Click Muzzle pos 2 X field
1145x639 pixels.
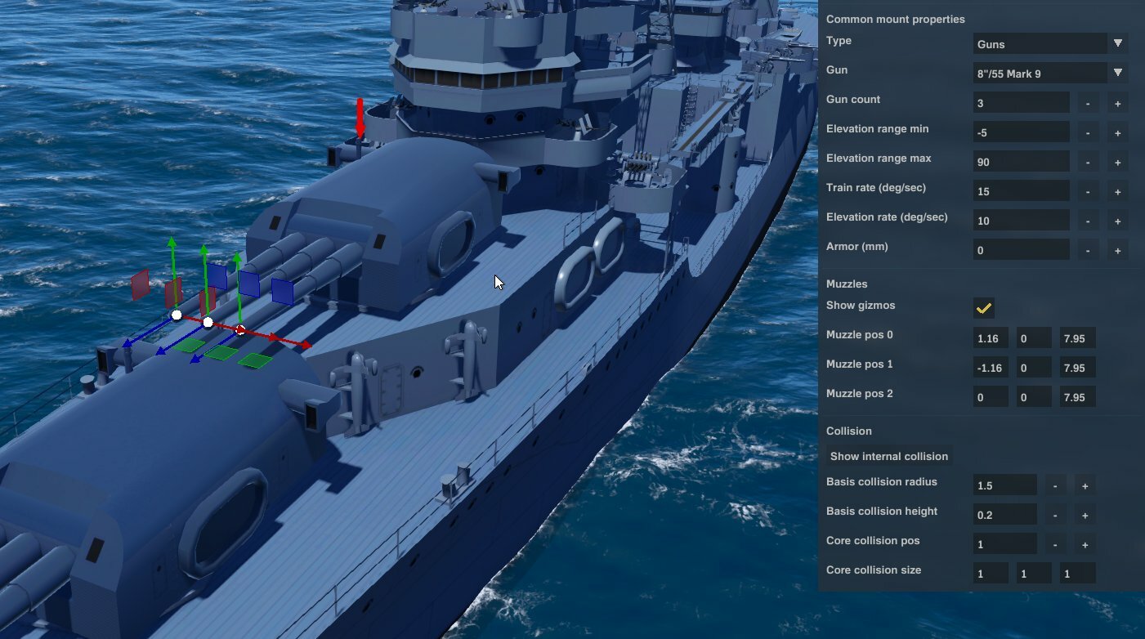[991, 397]
